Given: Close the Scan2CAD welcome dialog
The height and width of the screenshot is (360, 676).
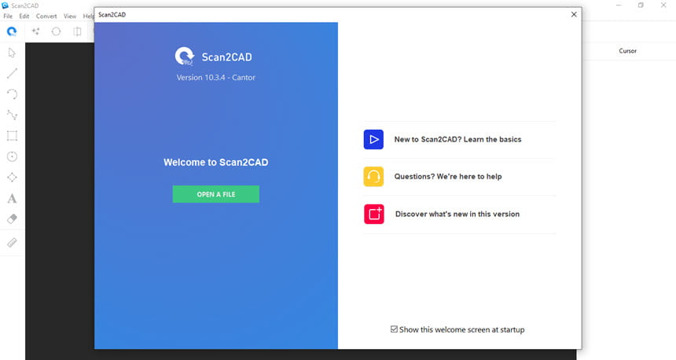Looking at the screenshot, I should pyautogui.click(x=574, y=14).
